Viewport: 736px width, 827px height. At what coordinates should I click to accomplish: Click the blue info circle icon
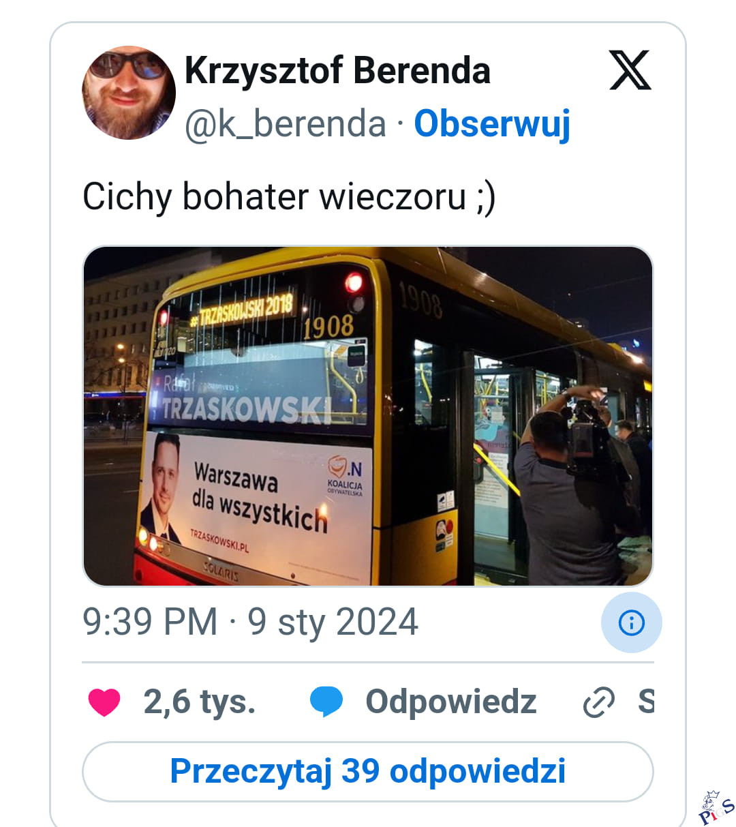pos(631,622)
